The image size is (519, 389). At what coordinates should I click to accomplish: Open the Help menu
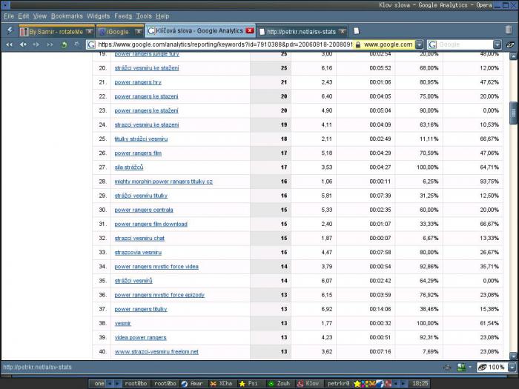point(162,16)
